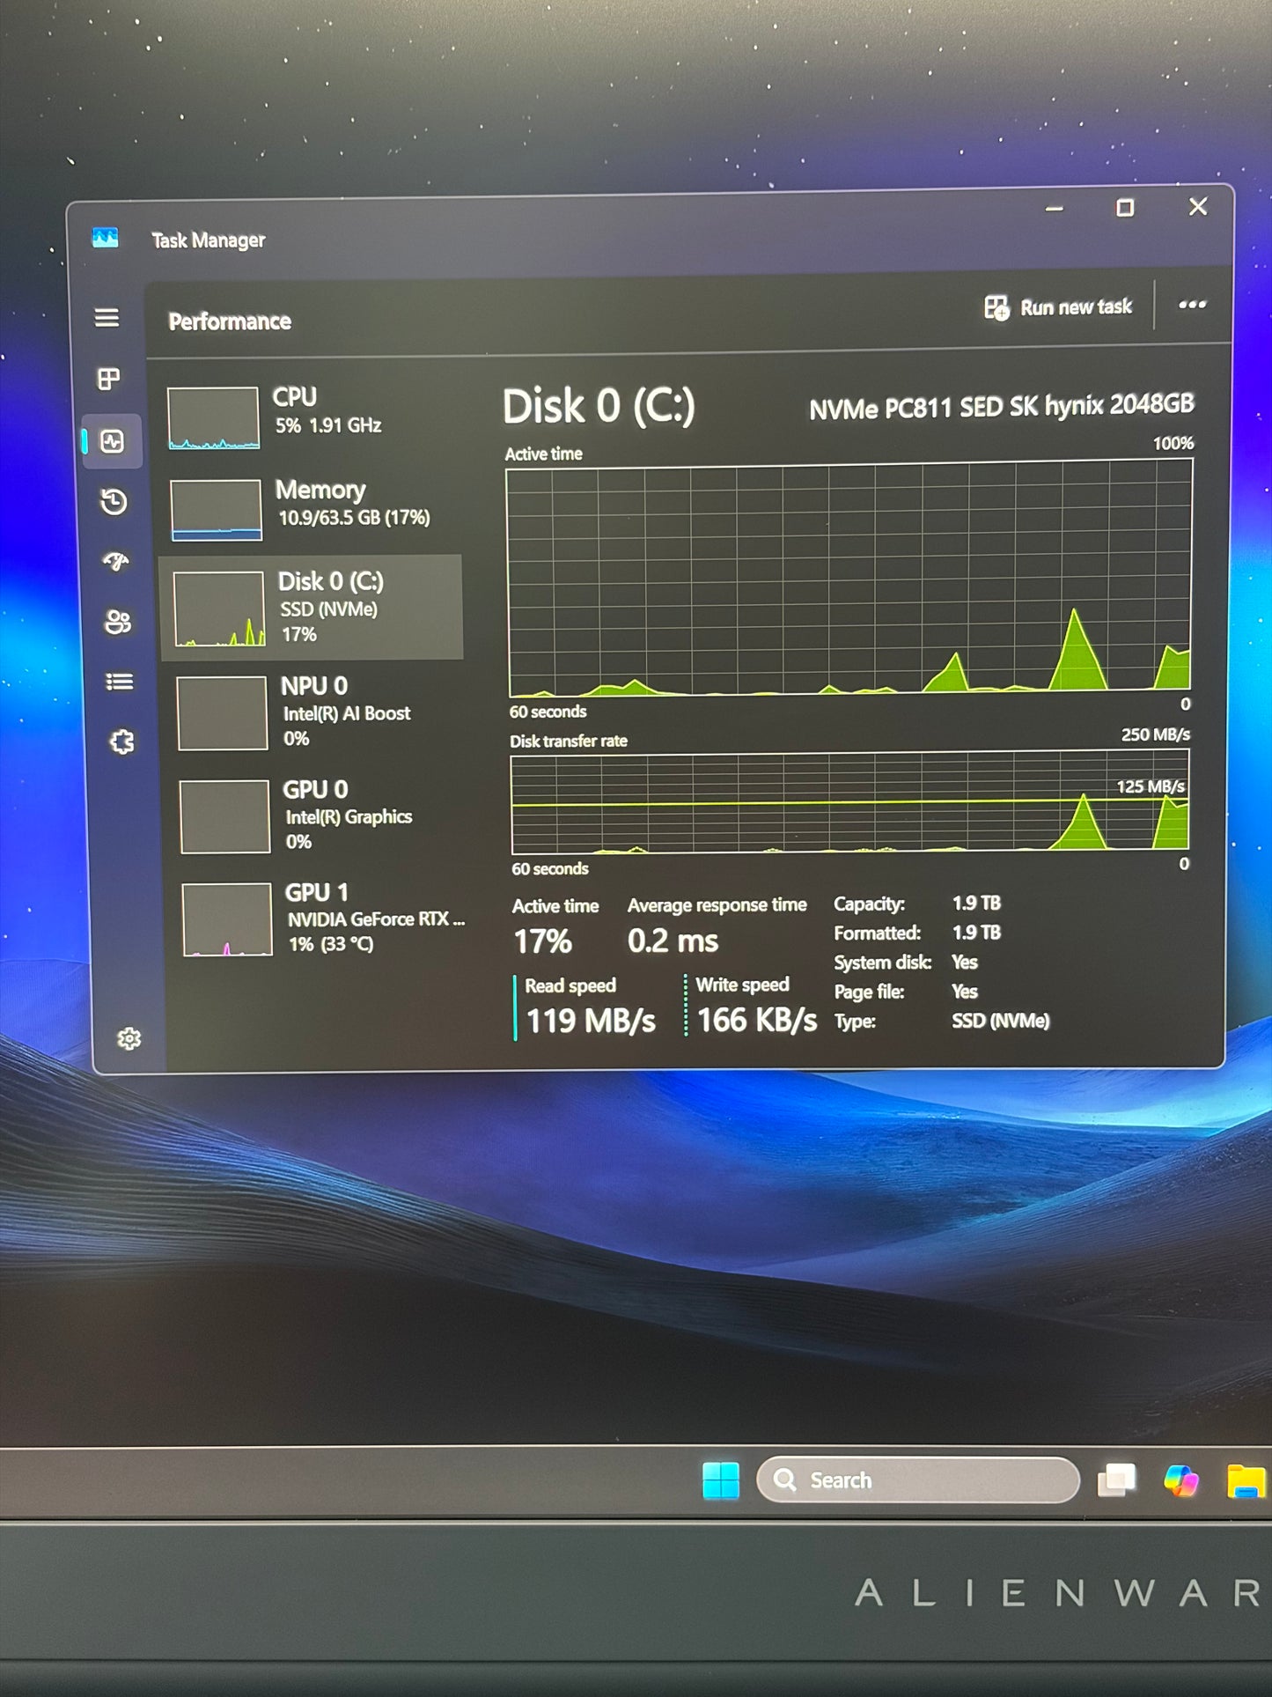Select the Performance page icon

coord(112,440)
